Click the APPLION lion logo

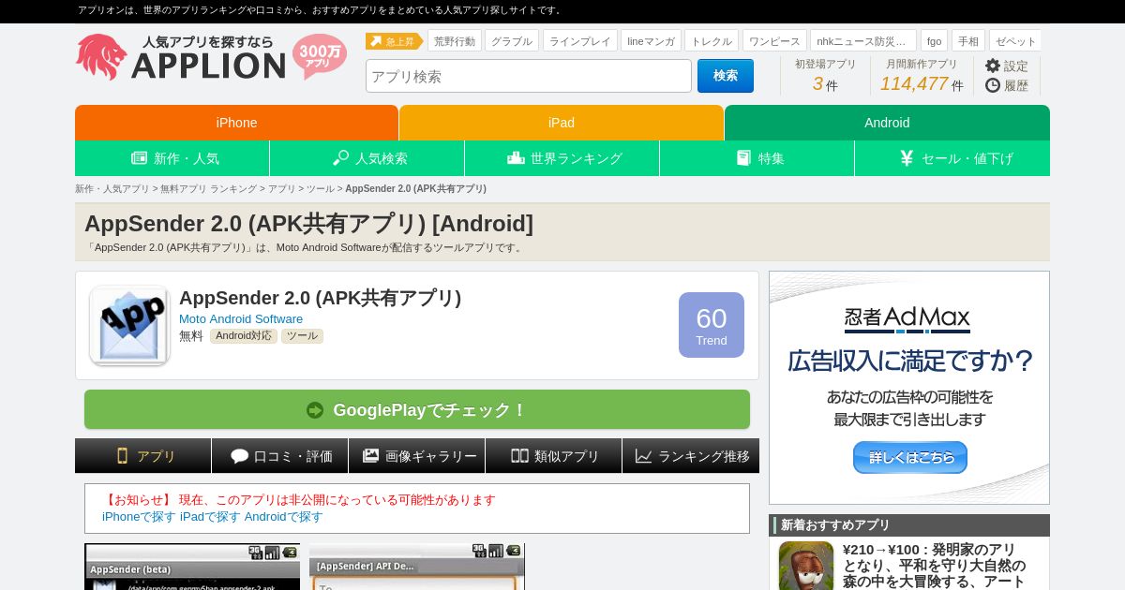coord(101,56)
